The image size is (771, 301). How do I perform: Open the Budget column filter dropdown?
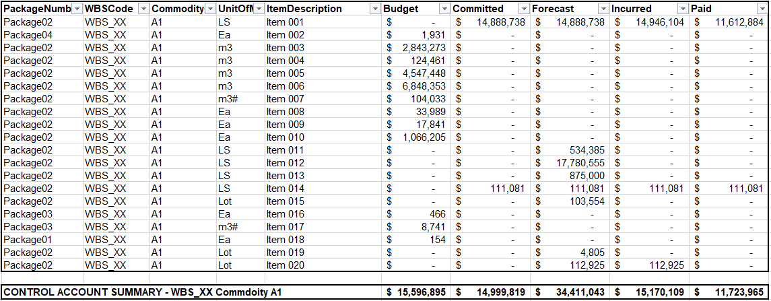tap(444, 9)
